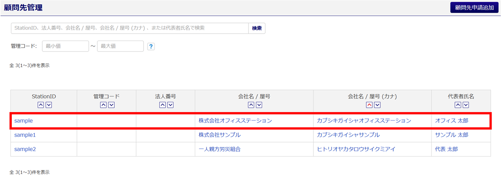Sort StationID column descending
Image resolution: width=501 pixels, height=184 pixels.
coord(49,105)
